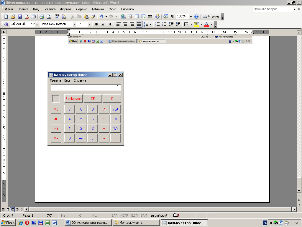Image resolution: width=302 pixels, height=227 pixels.
Task: Click the calculator CE button
Action: pos(93,99)
